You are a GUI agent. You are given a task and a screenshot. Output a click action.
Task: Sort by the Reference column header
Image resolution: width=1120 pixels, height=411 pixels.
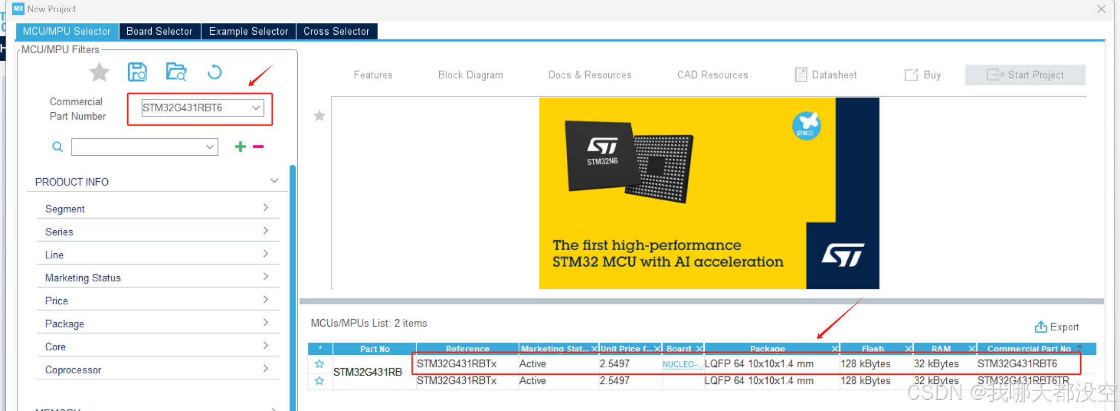[x=467, y=349]
